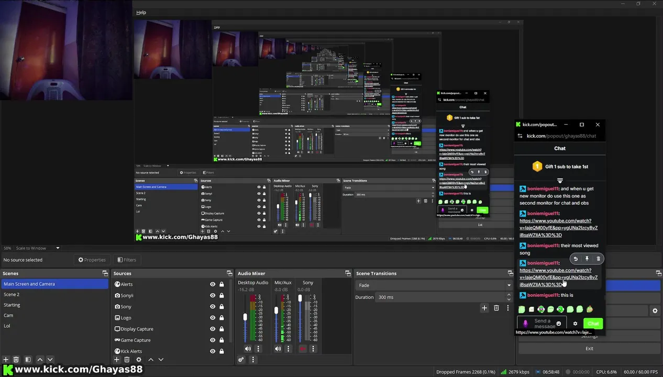Open source properties gear in Sources toolbar
The height and width of the screenshot is (377, 663).
tap(139, 360)
